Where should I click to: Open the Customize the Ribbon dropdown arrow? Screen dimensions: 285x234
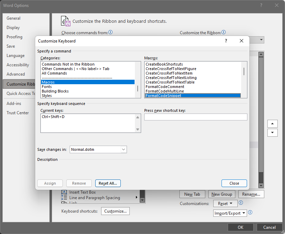click(x=262, y=40)
